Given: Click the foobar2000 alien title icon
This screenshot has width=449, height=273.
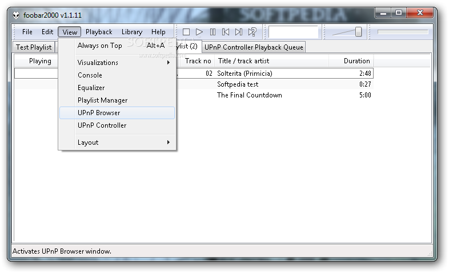Looking at the screenshot, I should click(x=16, y=15).
